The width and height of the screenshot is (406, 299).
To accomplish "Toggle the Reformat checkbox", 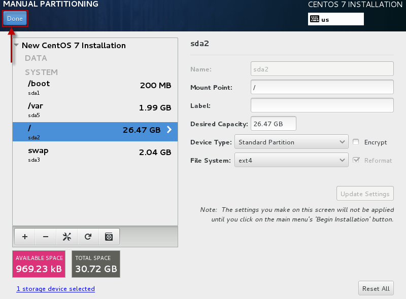I will coord(356,160).
